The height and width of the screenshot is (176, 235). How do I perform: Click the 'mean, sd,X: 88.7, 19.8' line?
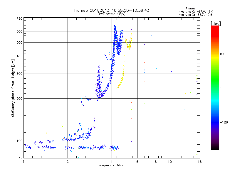pos(195,15)
